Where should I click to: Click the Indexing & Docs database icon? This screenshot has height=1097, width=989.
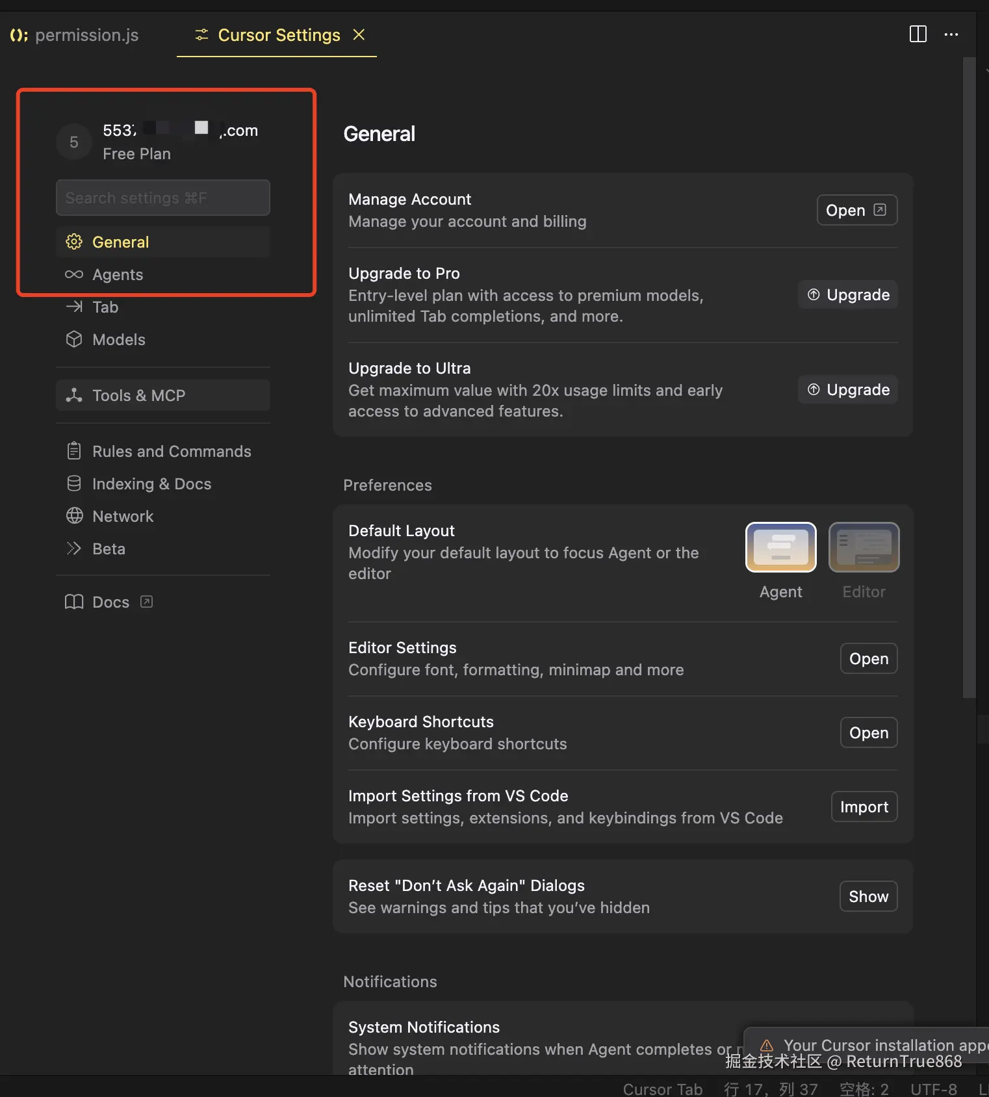74,484
